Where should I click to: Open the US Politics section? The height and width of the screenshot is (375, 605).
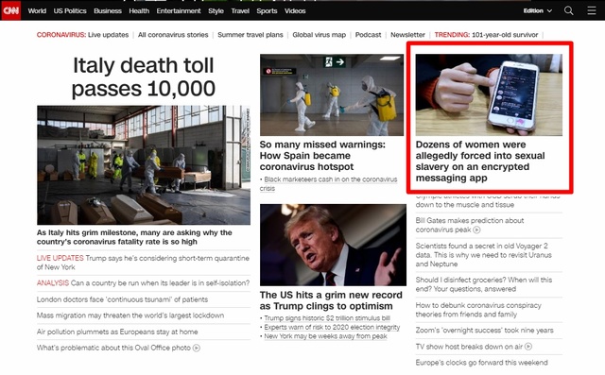point(70,10)
